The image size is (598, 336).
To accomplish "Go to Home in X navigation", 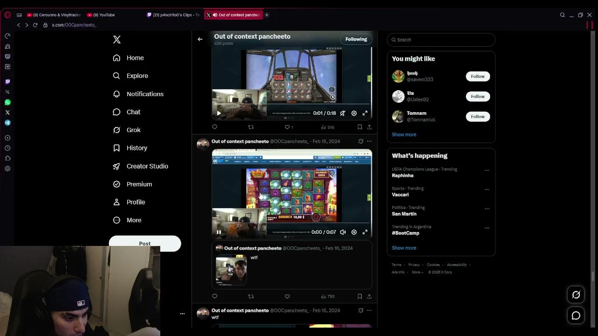I will [x=128, y=58].
